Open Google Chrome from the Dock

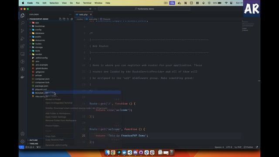pyautogui.click(x=113, y=152)
